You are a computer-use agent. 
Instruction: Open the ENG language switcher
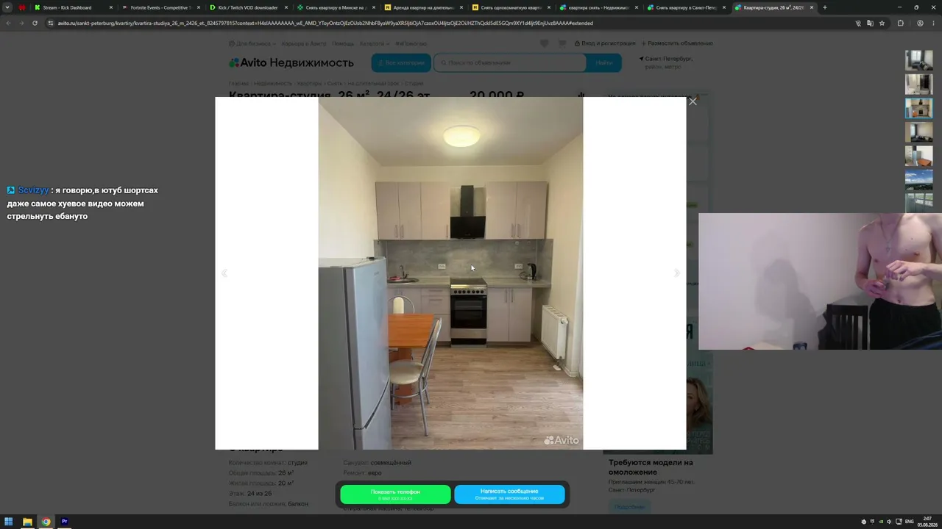pyautogui.click(x=910, y=522)
